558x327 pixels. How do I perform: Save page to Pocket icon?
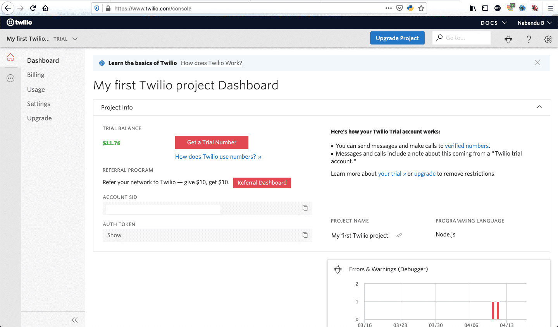click(x=400, y=8)
